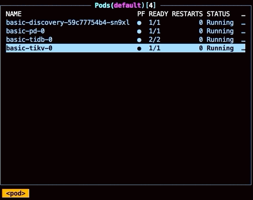This screenshot has height=200, width=253.
Task: Click Running status of basic-discovery pod
Action: [x=220, y=23]
